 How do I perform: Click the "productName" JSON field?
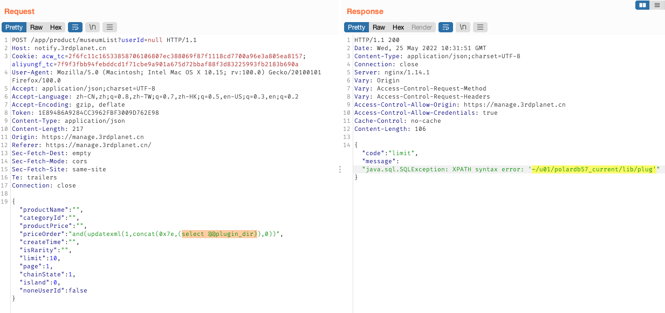pos(51,210)
